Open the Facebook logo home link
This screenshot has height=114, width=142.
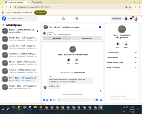pyautogui.click(x=4, y=19)
